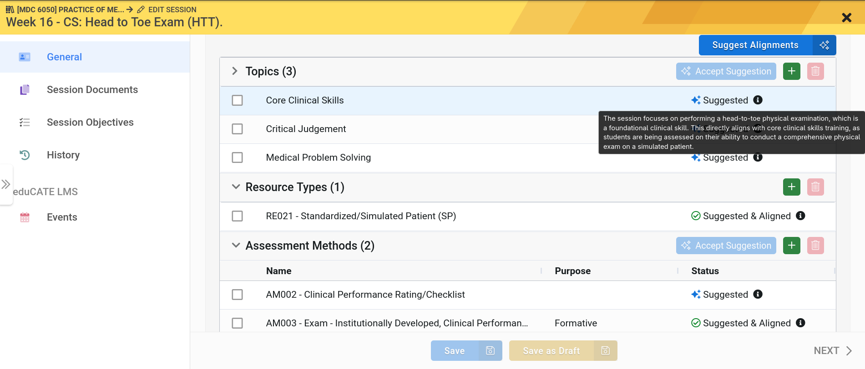Image resolution: width=865 pixels, height=369 pixels.
Task: Sort by the Name column header
Action: 278,271
